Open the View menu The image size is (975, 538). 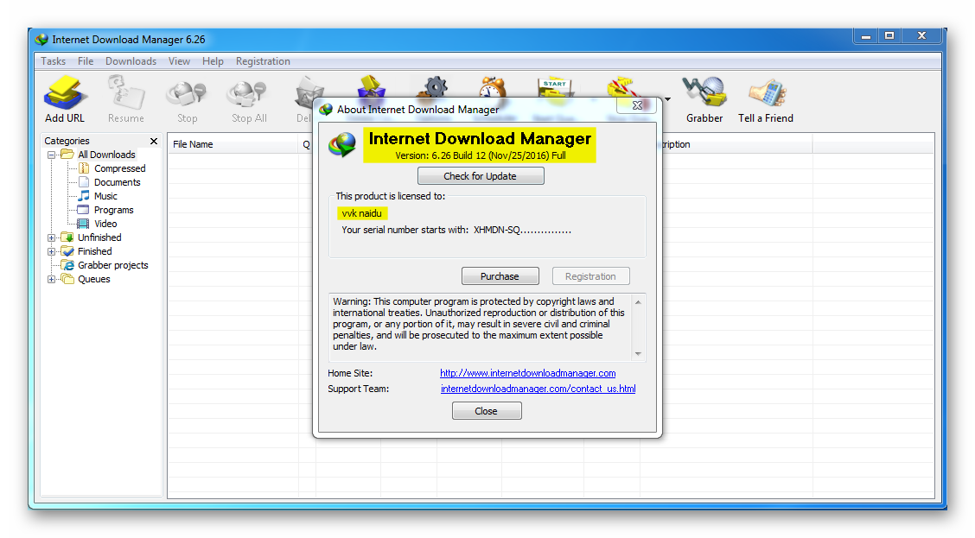coord(179,61)
